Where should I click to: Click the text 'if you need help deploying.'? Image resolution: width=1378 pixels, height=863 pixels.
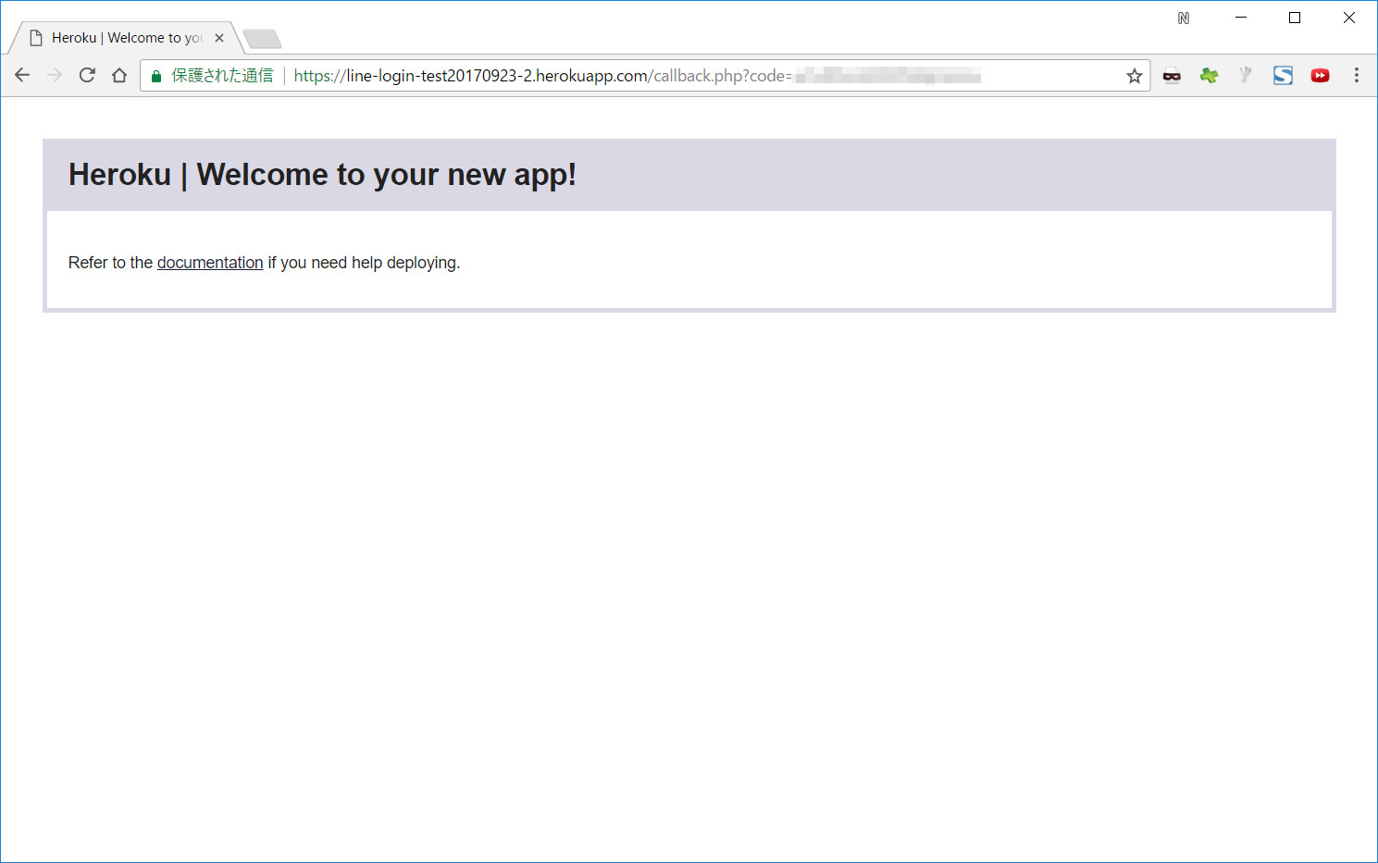(x=364, y=263)
